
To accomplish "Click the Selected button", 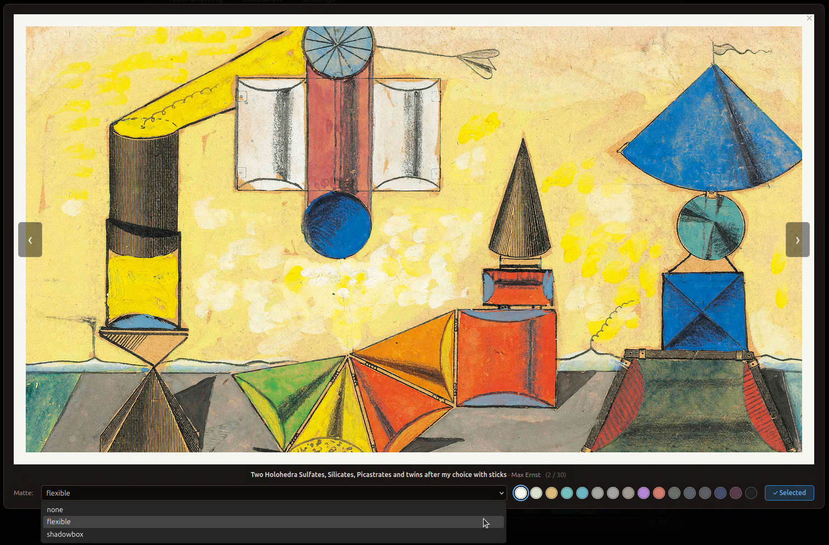I will click(790, 493).
